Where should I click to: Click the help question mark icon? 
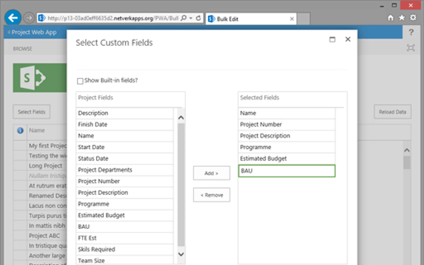411,32
